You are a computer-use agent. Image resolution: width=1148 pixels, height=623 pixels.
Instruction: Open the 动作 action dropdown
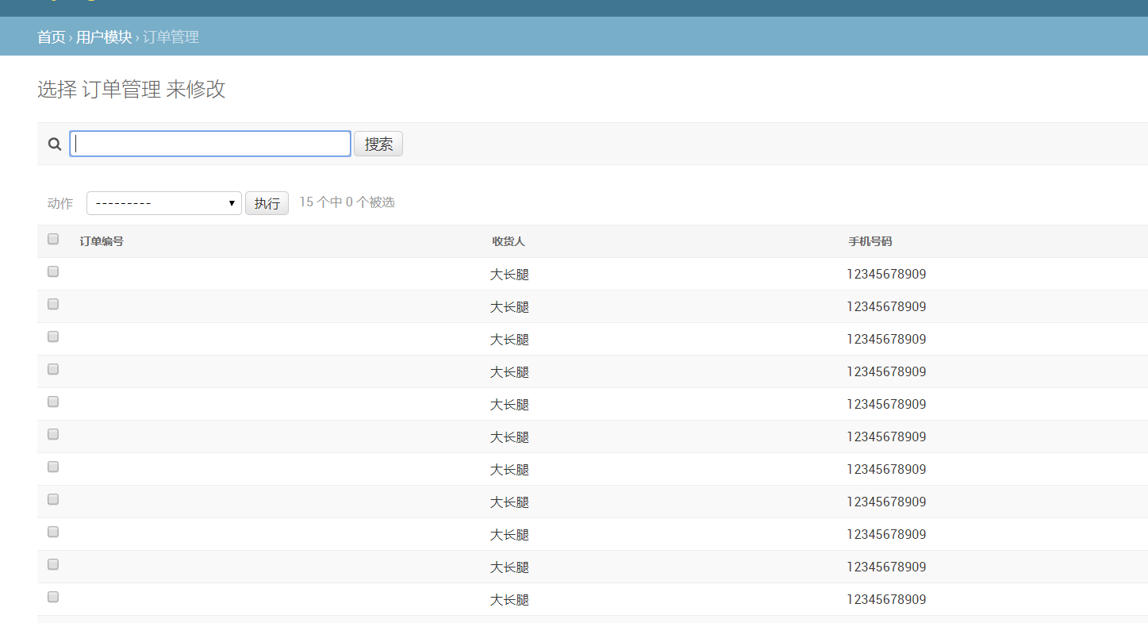coord(164,203)
